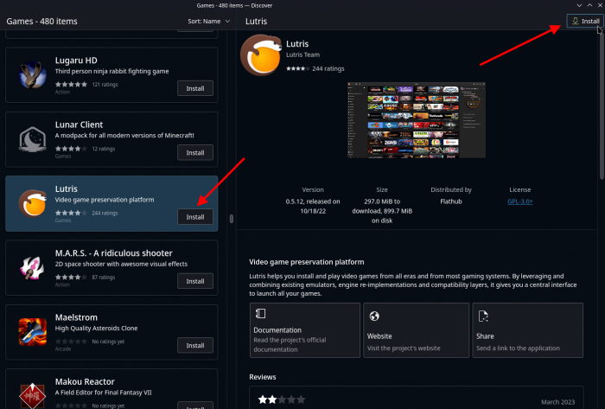Viewport: 605px width, 409px height.
Task: Click the Share document icon
Action: point(483,316)
